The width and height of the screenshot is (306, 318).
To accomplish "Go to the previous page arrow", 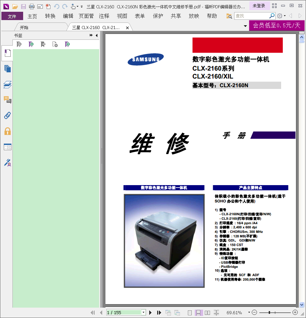I will (101, 312).
